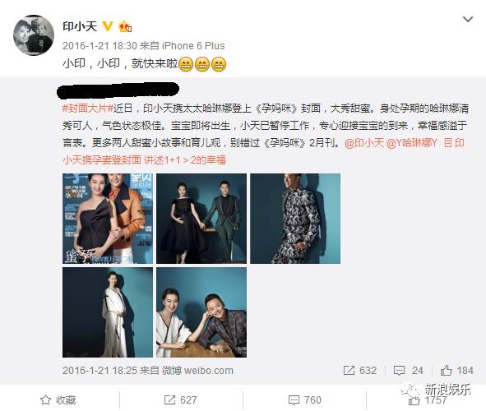Open the magazine cover thumbnail

tap(108, 219)
